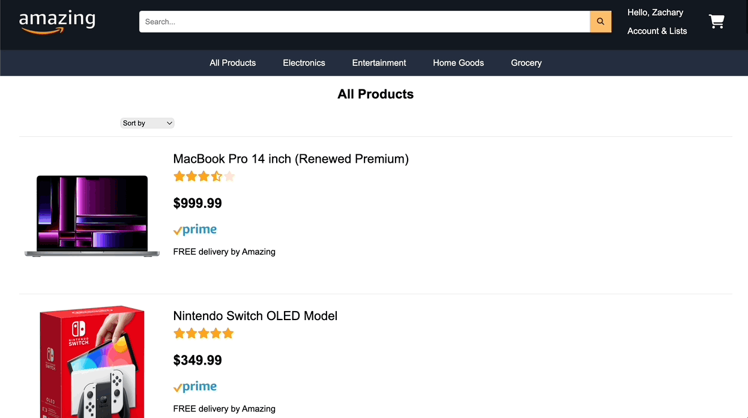This screenshot has height=418, width=748.
Task: Open Nintendo Switch OLED Model title
Action: click(255, 316)
